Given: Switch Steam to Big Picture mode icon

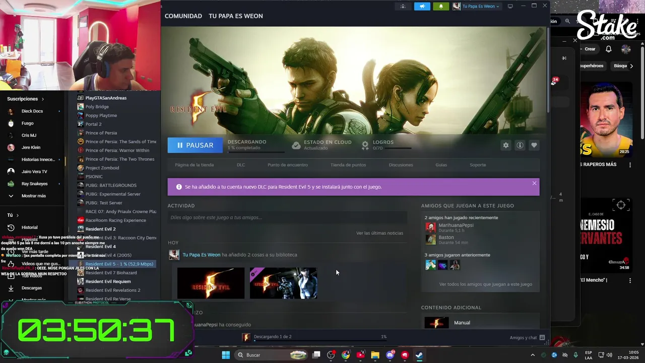Looking at the screenshot, I should [510, 6].
